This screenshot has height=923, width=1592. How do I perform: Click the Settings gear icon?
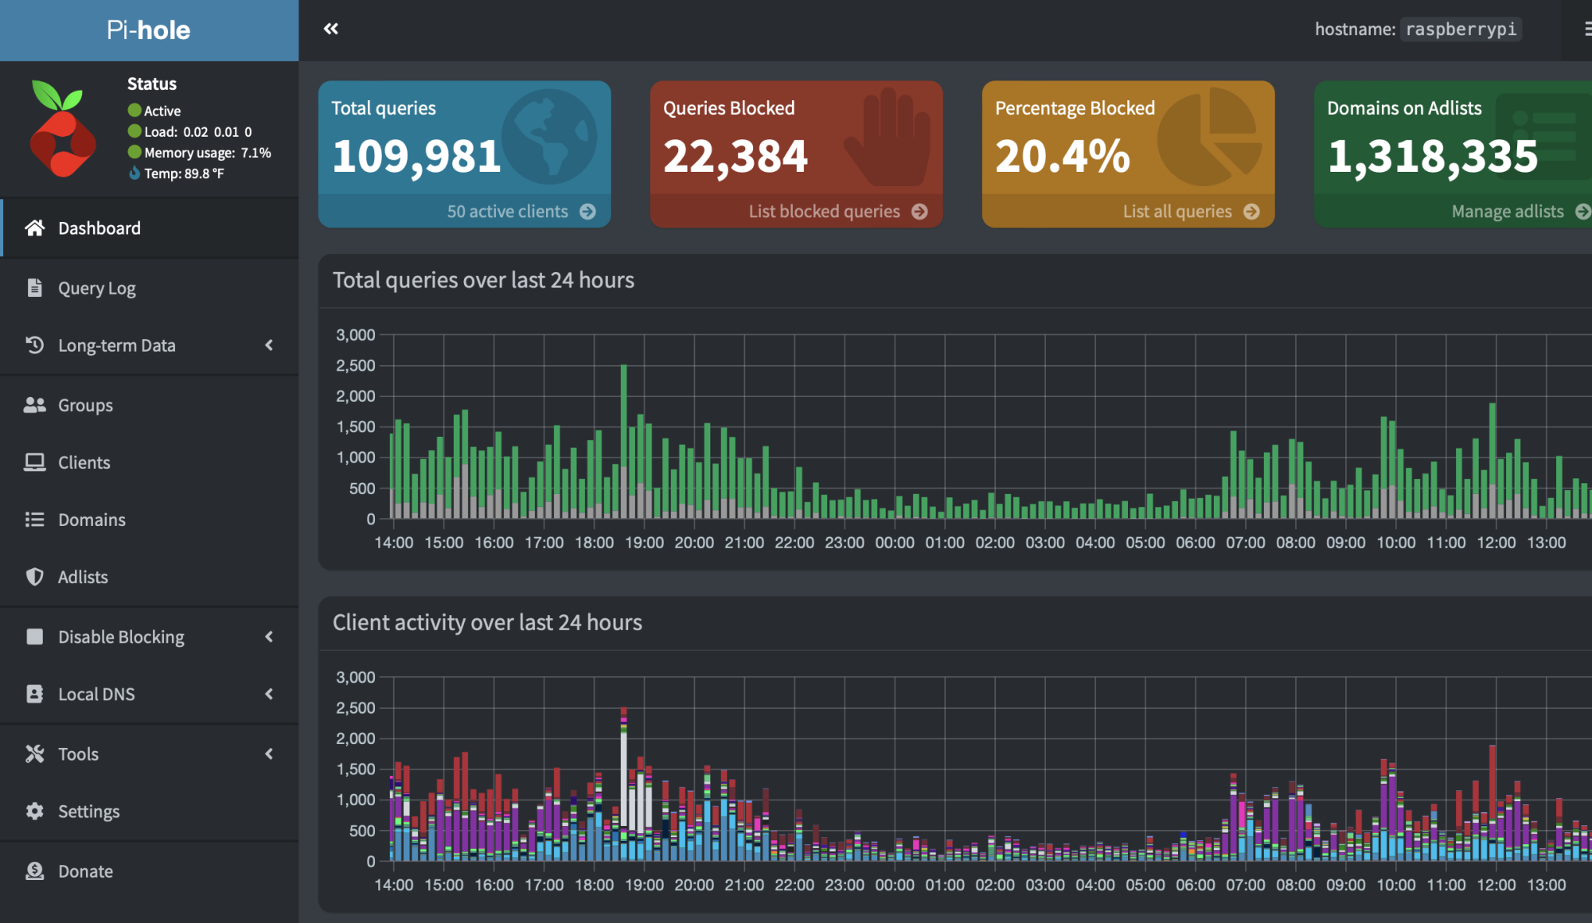tap(34, 811)
